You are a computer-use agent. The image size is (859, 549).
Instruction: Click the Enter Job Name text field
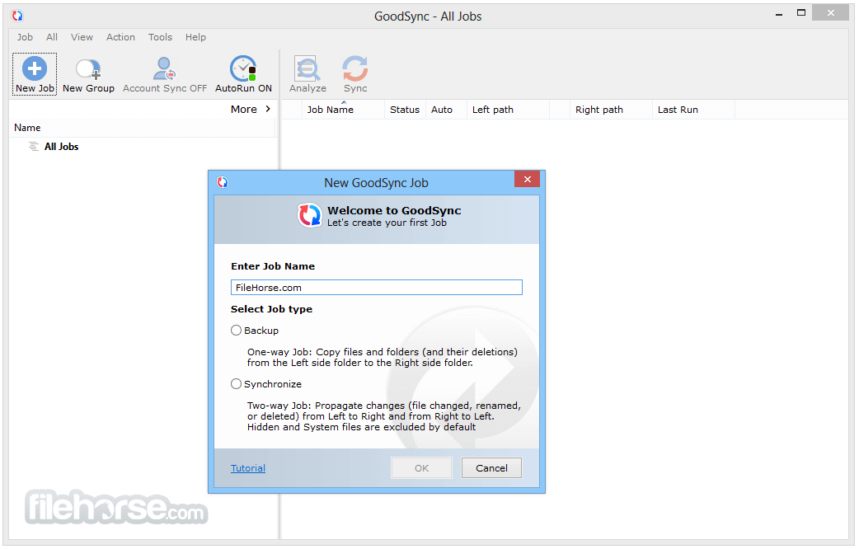coord(377,288)
